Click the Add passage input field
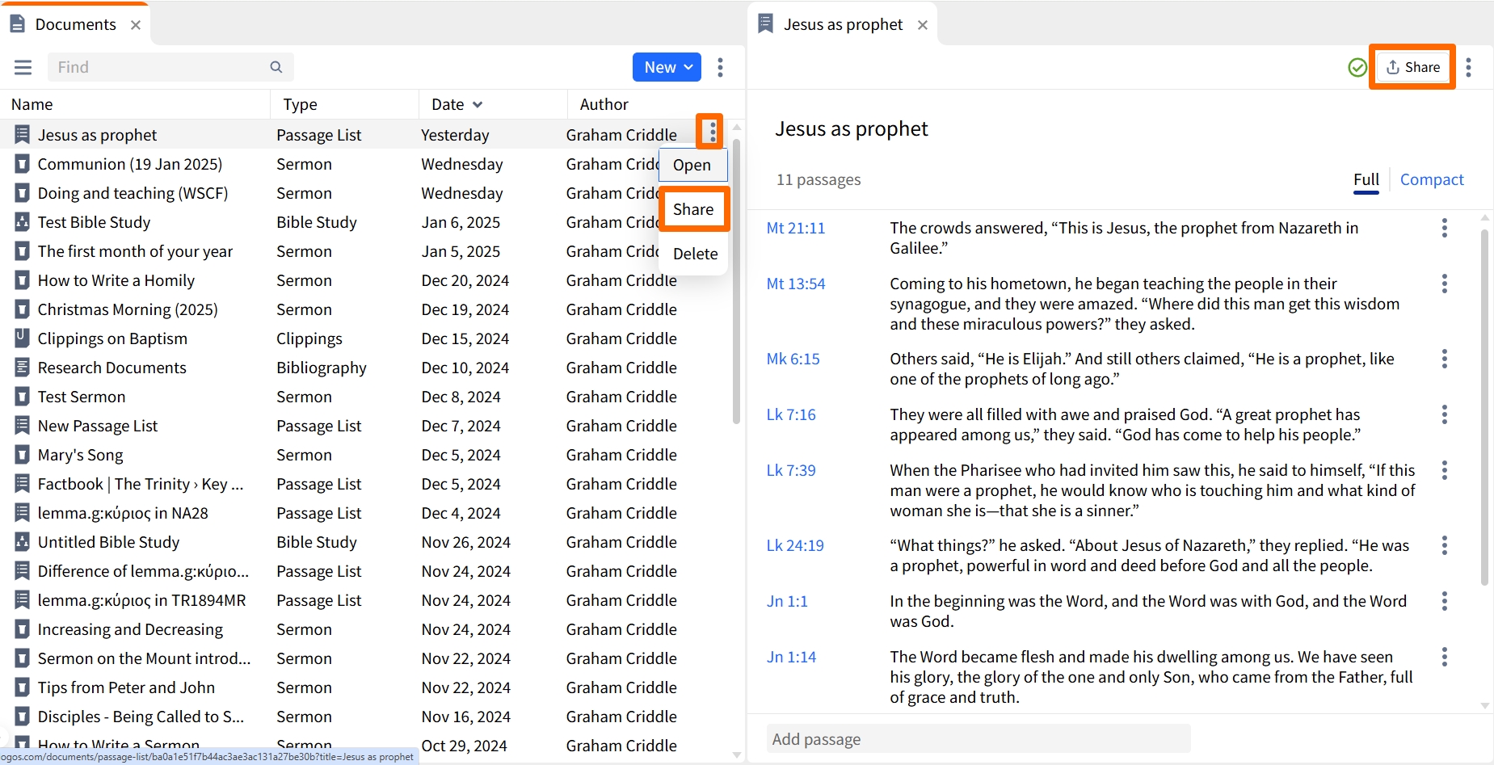The height and width of the screenshot is (765, 1494). coord(978,738)
